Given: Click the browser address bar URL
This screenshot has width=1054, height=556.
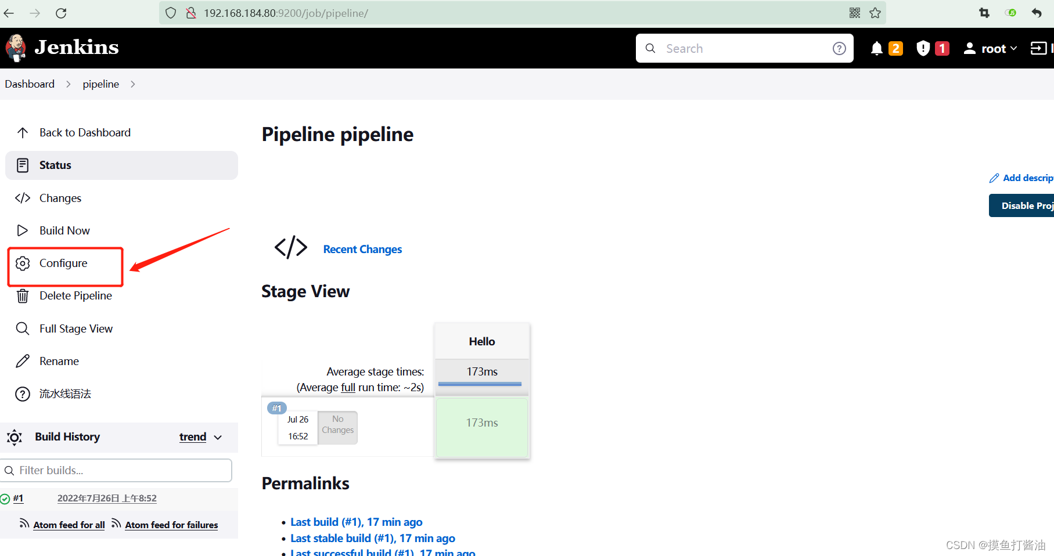Looking at the screenshot, I should [x=286, y=13].
